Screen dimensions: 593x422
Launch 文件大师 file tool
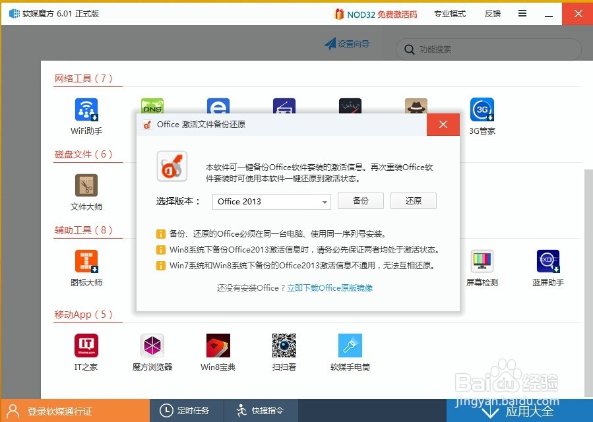86,192
